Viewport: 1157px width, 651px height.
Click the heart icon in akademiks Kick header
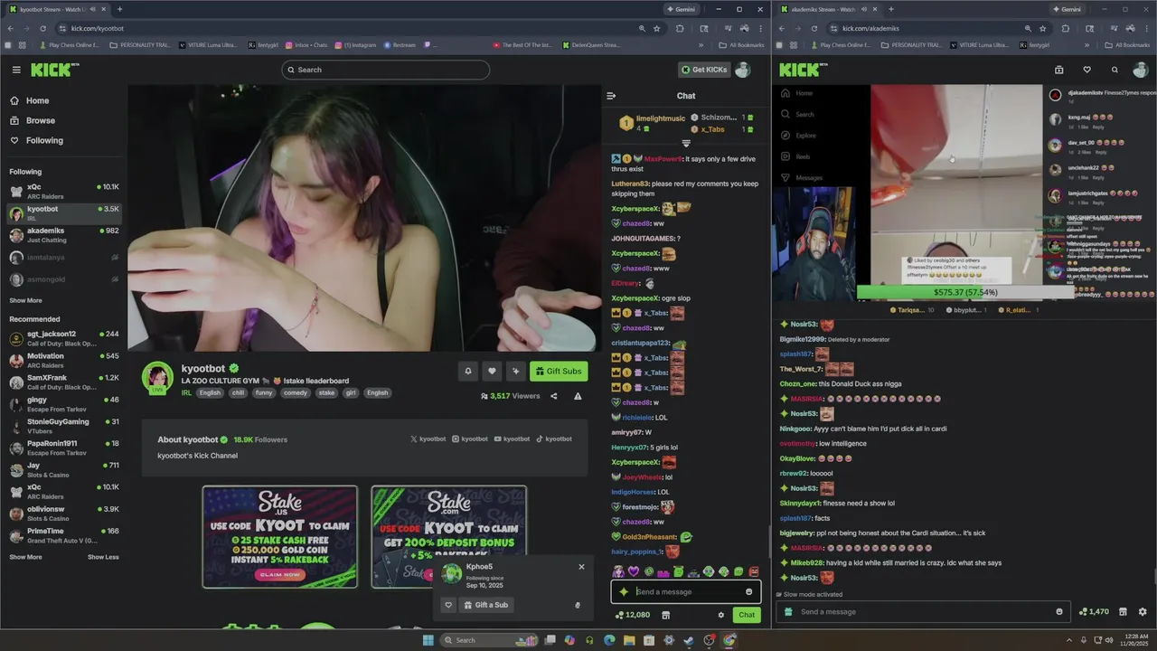click(1086, 70)
